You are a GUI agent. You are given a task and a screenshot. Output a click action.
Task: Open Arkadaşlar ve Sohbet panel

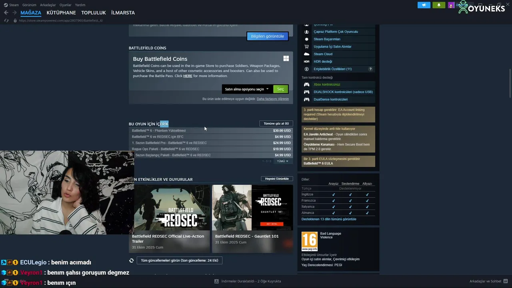click(x=488, y=281)
